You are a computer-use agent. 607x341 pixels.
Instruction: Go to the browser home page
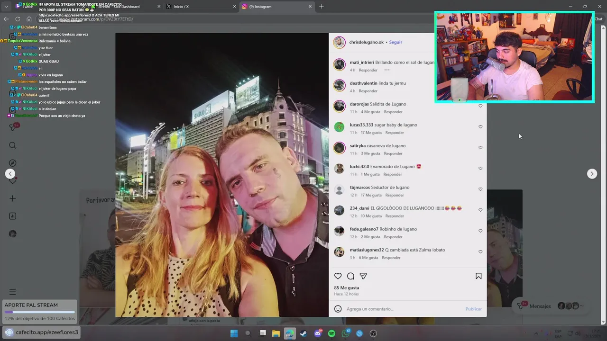tap(29, 19)
